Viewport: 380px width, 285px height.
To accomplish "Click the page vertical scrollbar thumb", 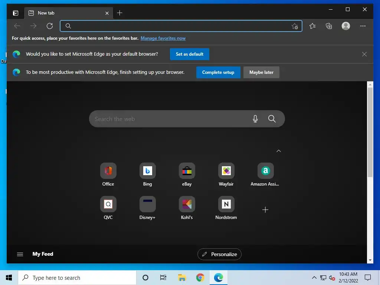I will [x=370, y=132].
